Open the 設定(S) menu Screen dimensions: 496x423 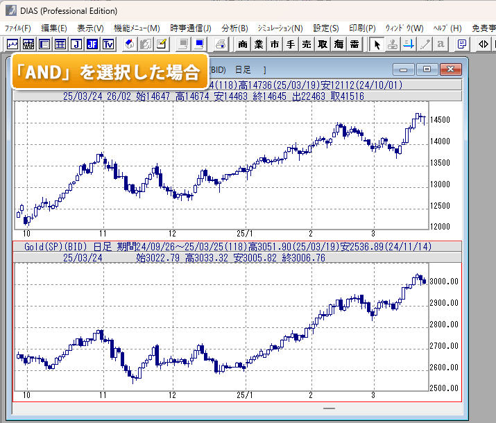click(326, 28)
